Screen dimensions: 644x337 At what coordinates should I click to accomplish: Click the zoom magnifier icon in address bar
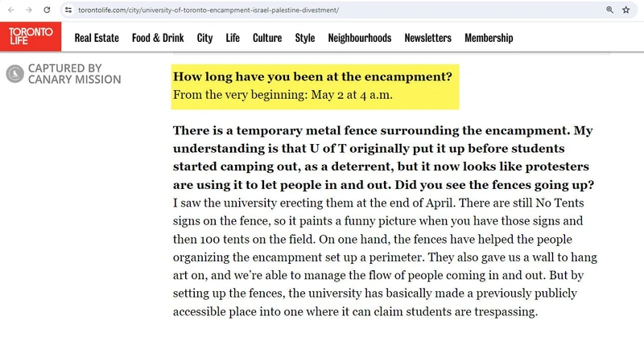[x=609, y=10]
